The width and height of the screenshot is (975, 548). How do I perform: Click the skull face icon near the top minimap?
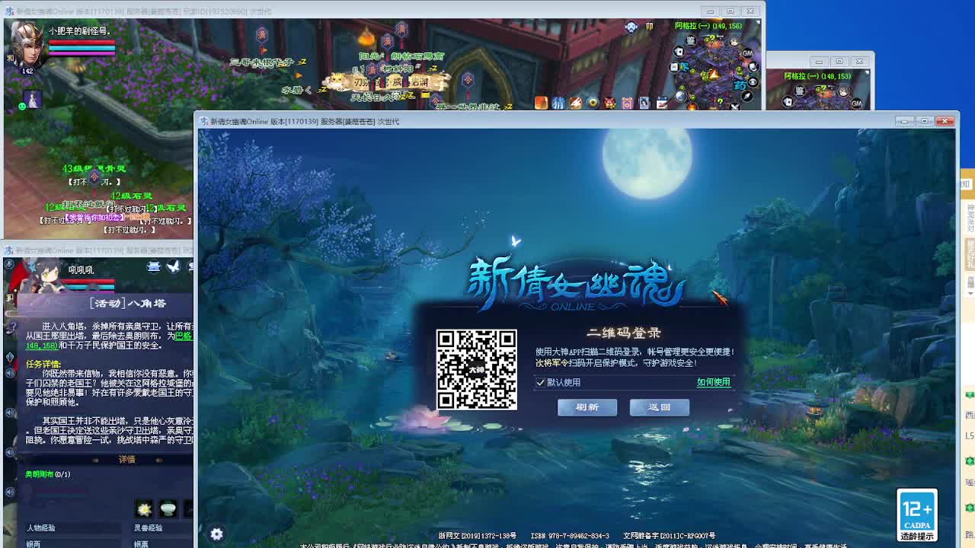coord(631,27)
